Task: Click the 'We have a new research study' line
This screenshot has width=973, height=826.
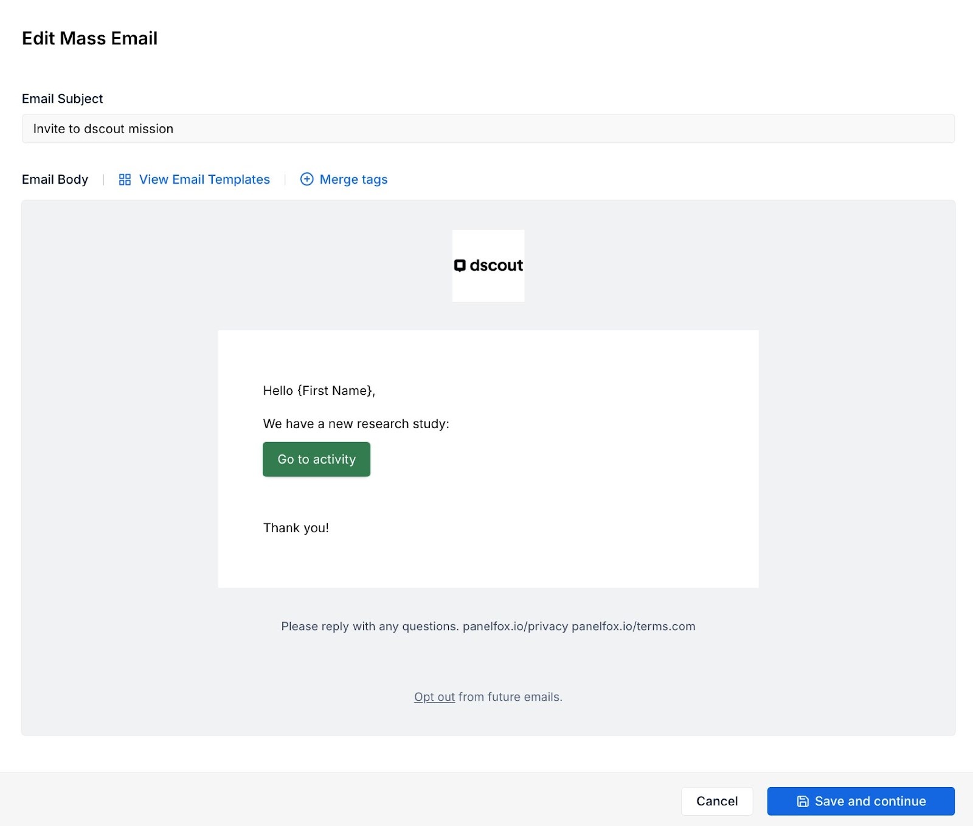Action: pyautogui.click(x=356, y=424)
